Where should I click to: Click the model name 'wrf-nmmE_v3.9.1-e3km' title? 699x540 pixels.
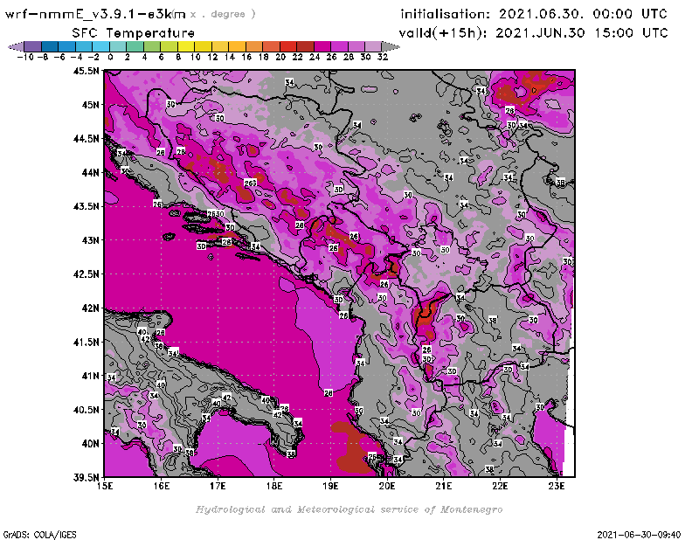point(95,14)
